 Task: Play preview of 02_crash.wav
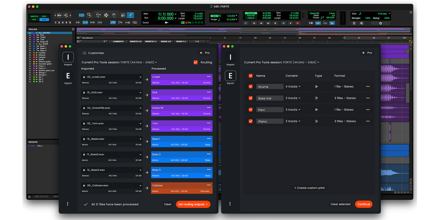pos(85,77)
